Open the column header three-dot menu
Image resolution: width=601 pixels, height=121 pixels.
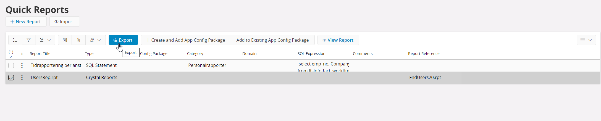click(x=22, y=54)
